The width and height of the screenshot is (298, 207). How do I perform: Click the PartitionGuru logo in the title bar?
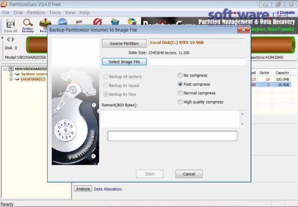pyautogui.click(x=4, y=4)
